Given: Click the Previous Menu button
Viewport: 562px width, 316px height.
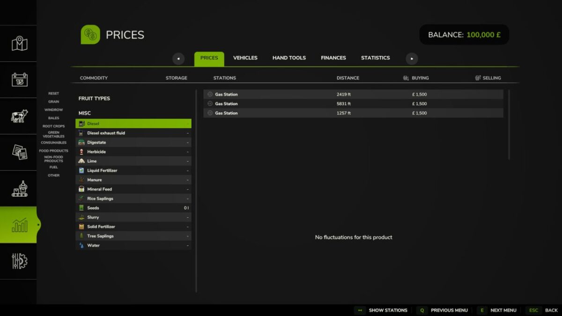Looking at the screenshot, I should (442, 310).
